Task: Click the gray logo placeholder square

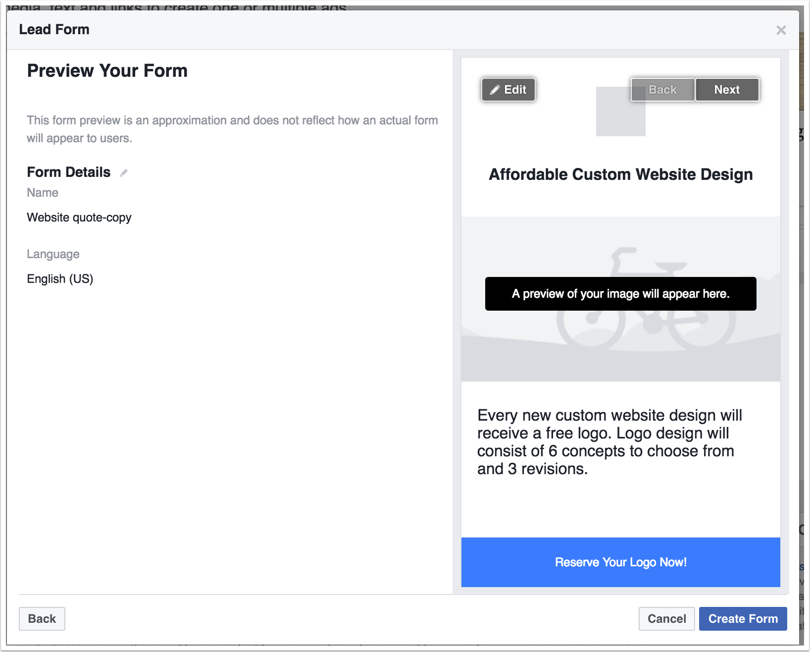Action: pyautogui.click(x=620, y=112)
